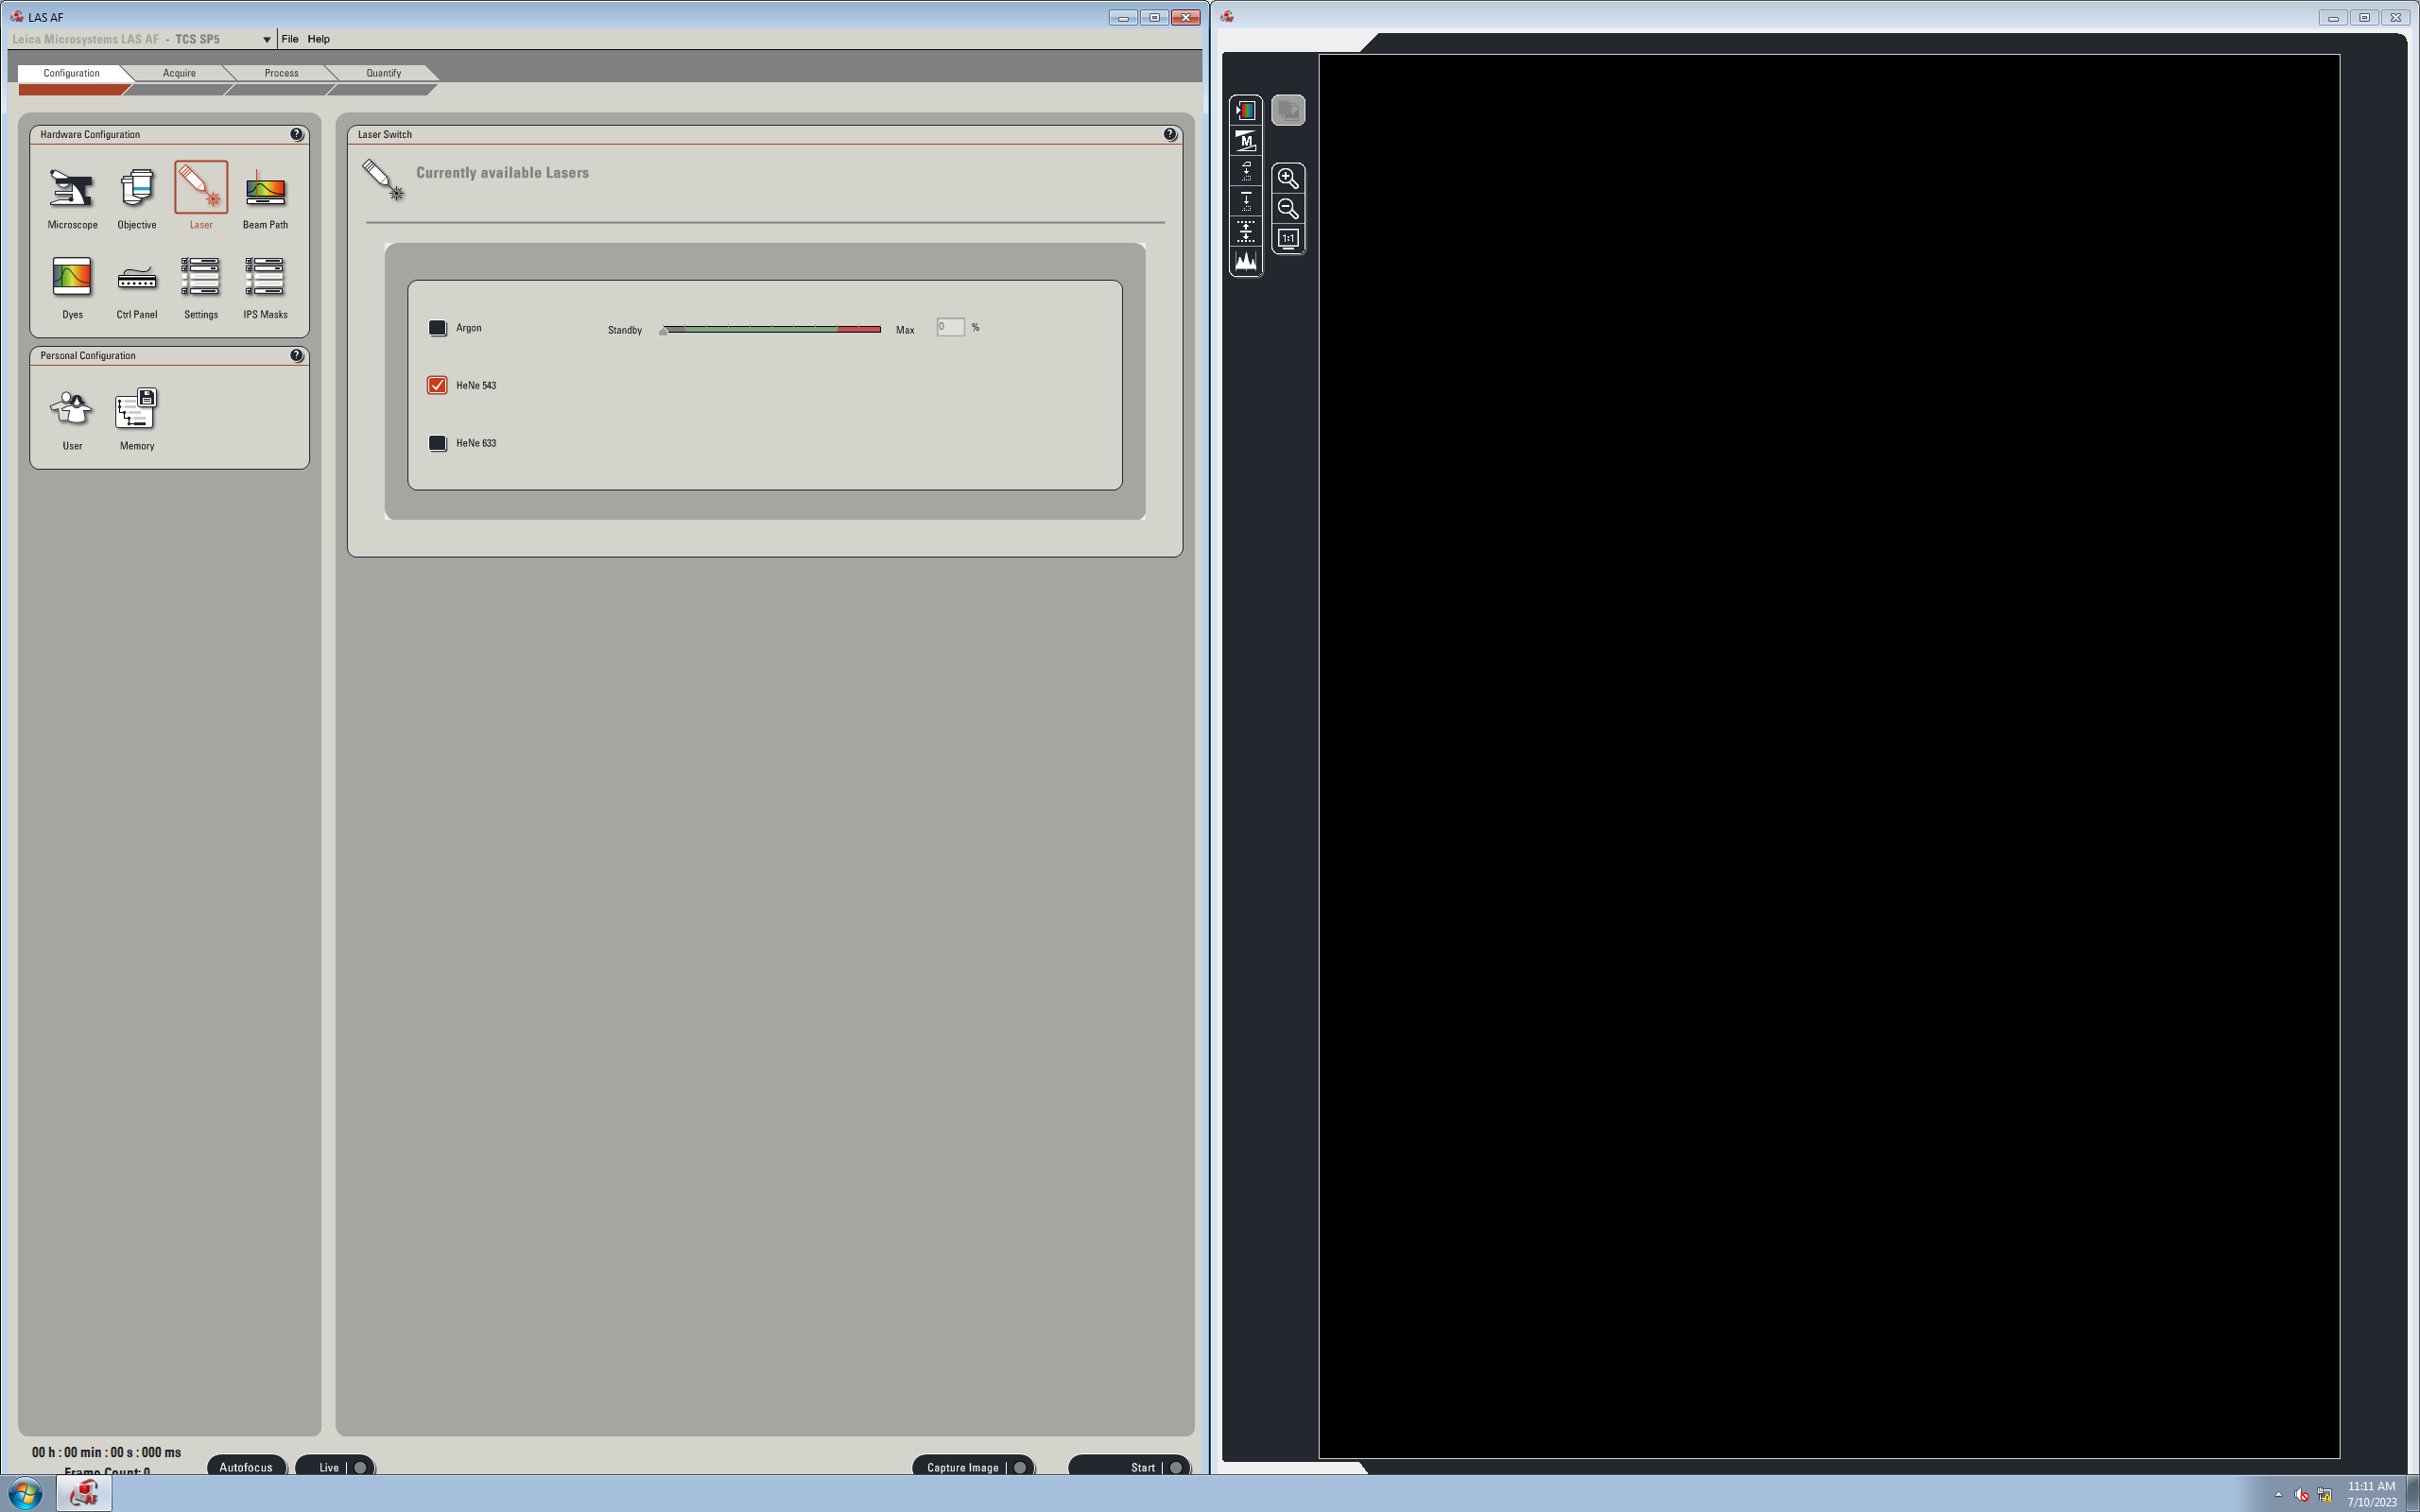Open the TCS SP5 dropdown arrow
The image size is (2420, 1512).
pos(267,40)
